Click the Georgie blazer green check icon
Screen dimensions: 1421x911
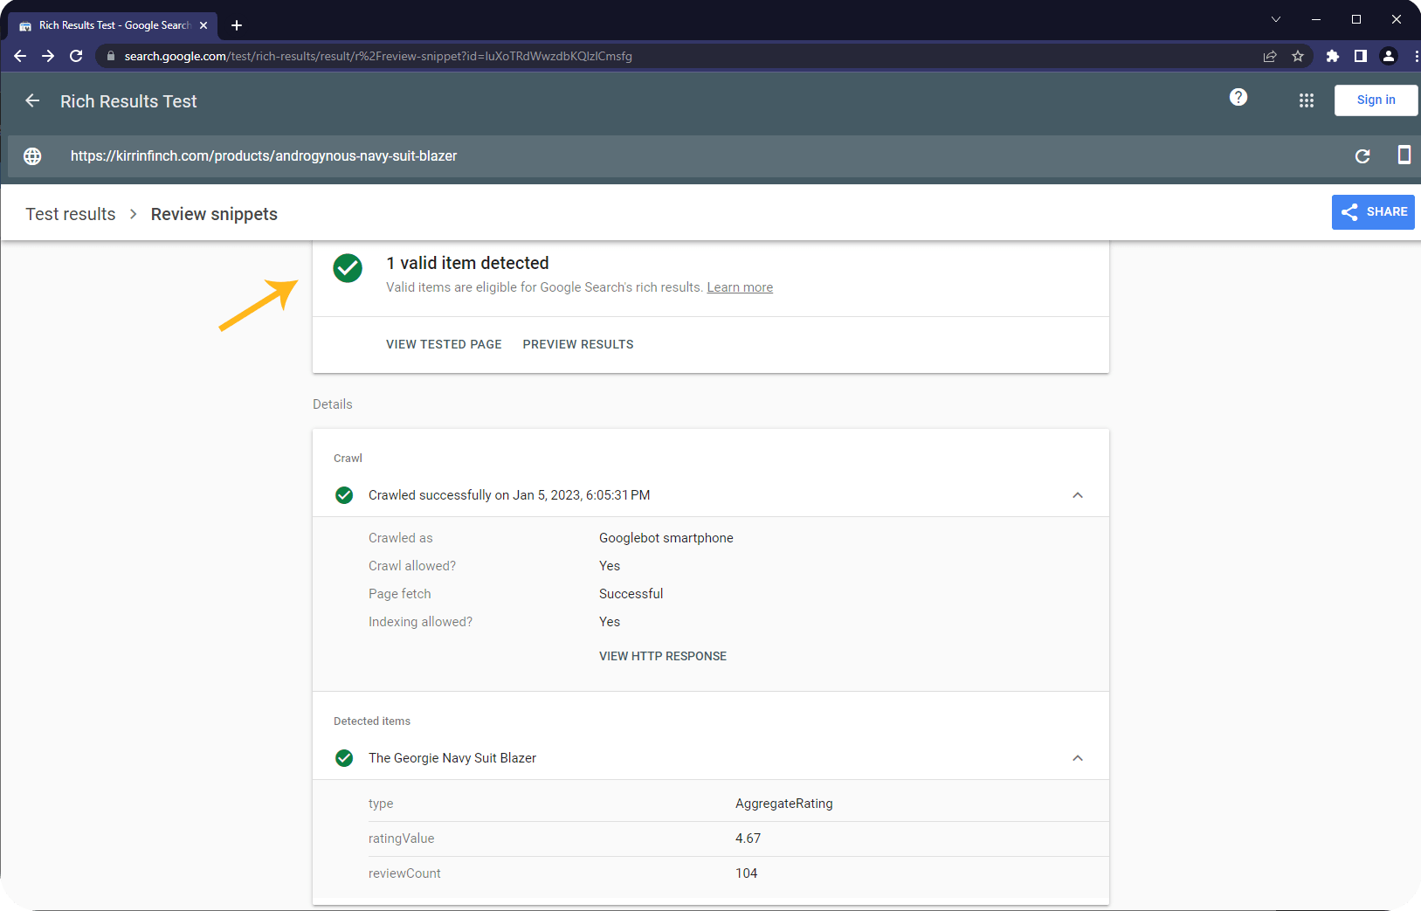click(344, 758)
